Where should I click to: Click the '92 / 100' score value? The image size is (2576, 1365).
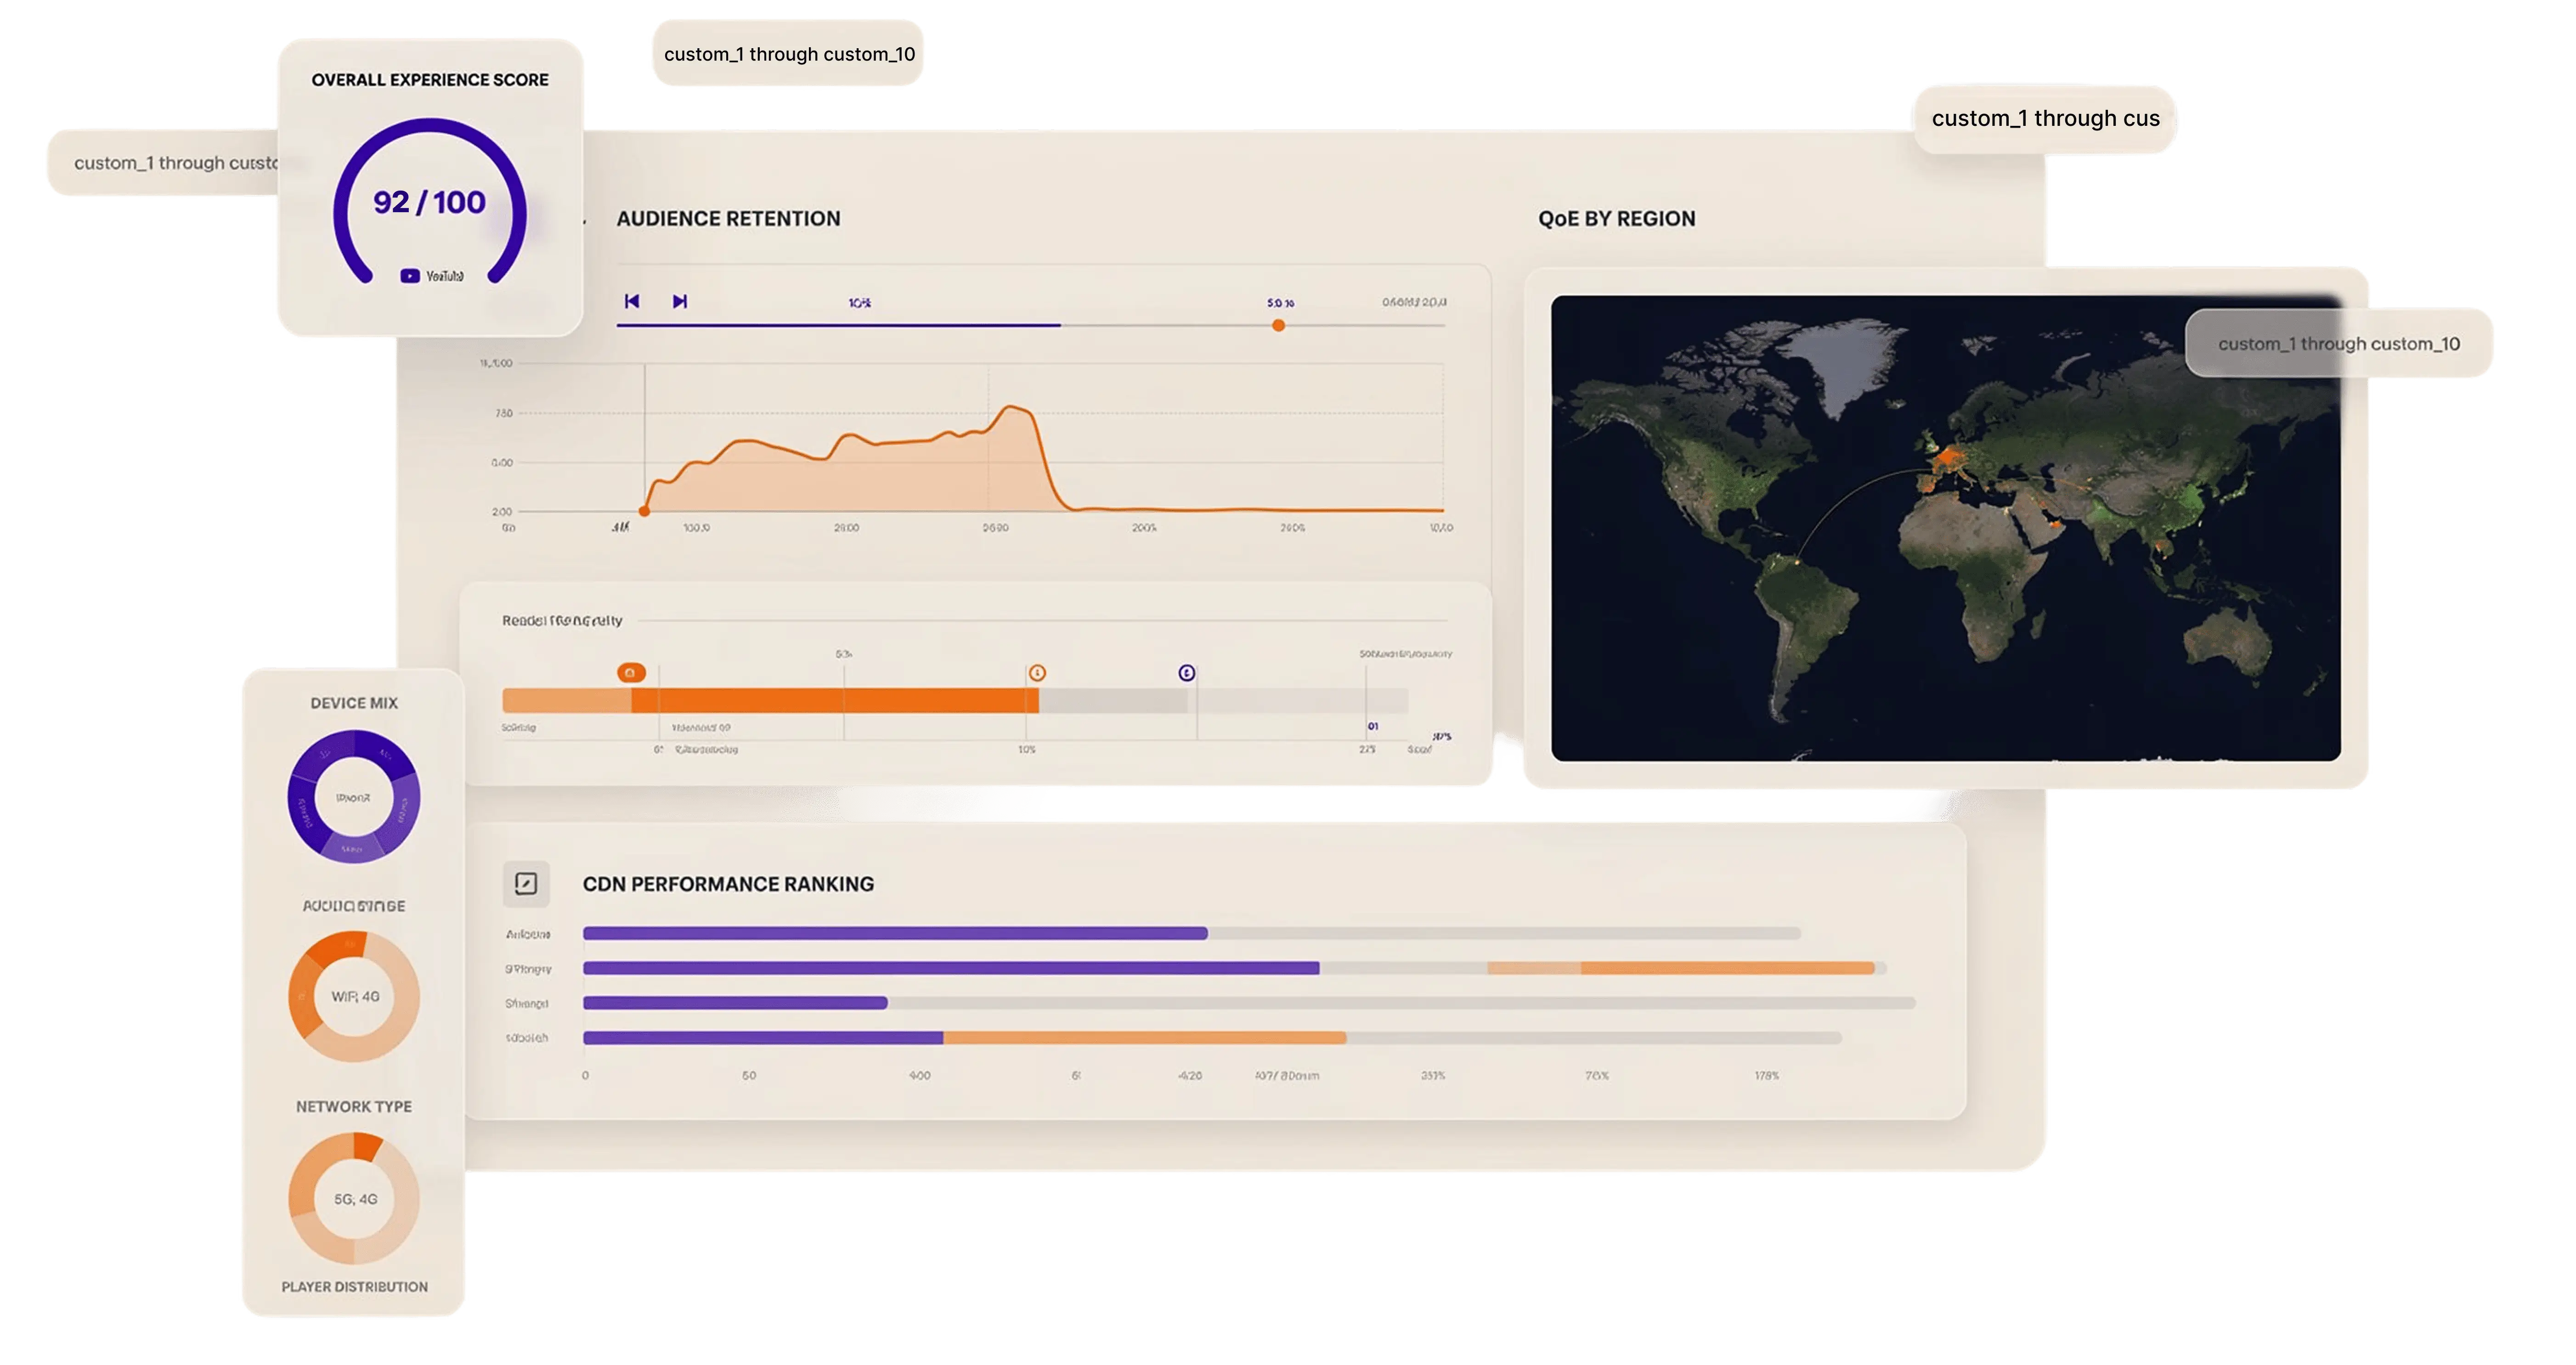(429, 202)
